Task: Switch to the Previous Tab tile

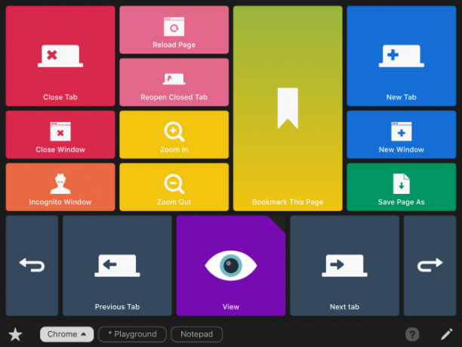Action: pyautogui.click(x=117, y=266)
